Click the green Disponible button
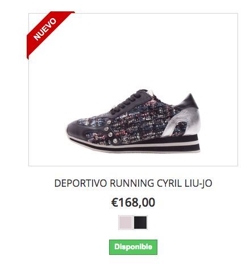The image size is (250, 264). pos(133,247)
